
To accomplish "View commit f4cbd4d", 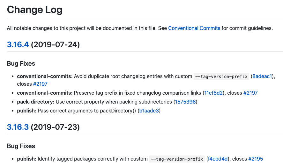I will pyautogui.click(x=218, y=159).
